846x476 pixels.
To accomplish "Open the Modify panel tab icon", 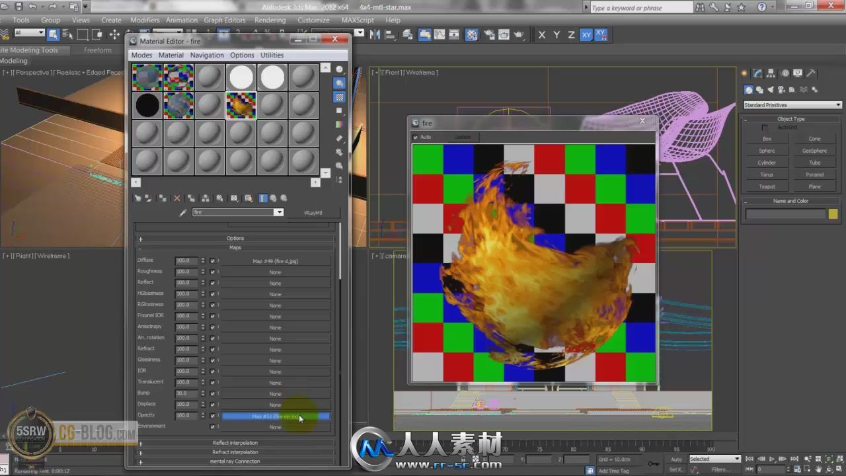I will point(757,73).
